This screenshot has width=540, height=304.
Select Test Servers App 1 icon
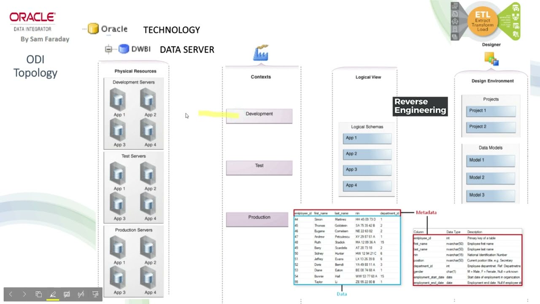(x=118, y=174)
